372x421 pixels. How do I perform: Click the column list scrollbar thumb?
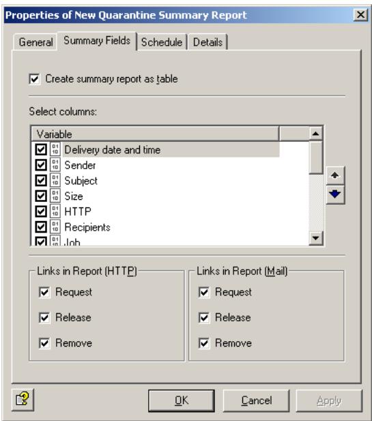(x=315, y=158)
